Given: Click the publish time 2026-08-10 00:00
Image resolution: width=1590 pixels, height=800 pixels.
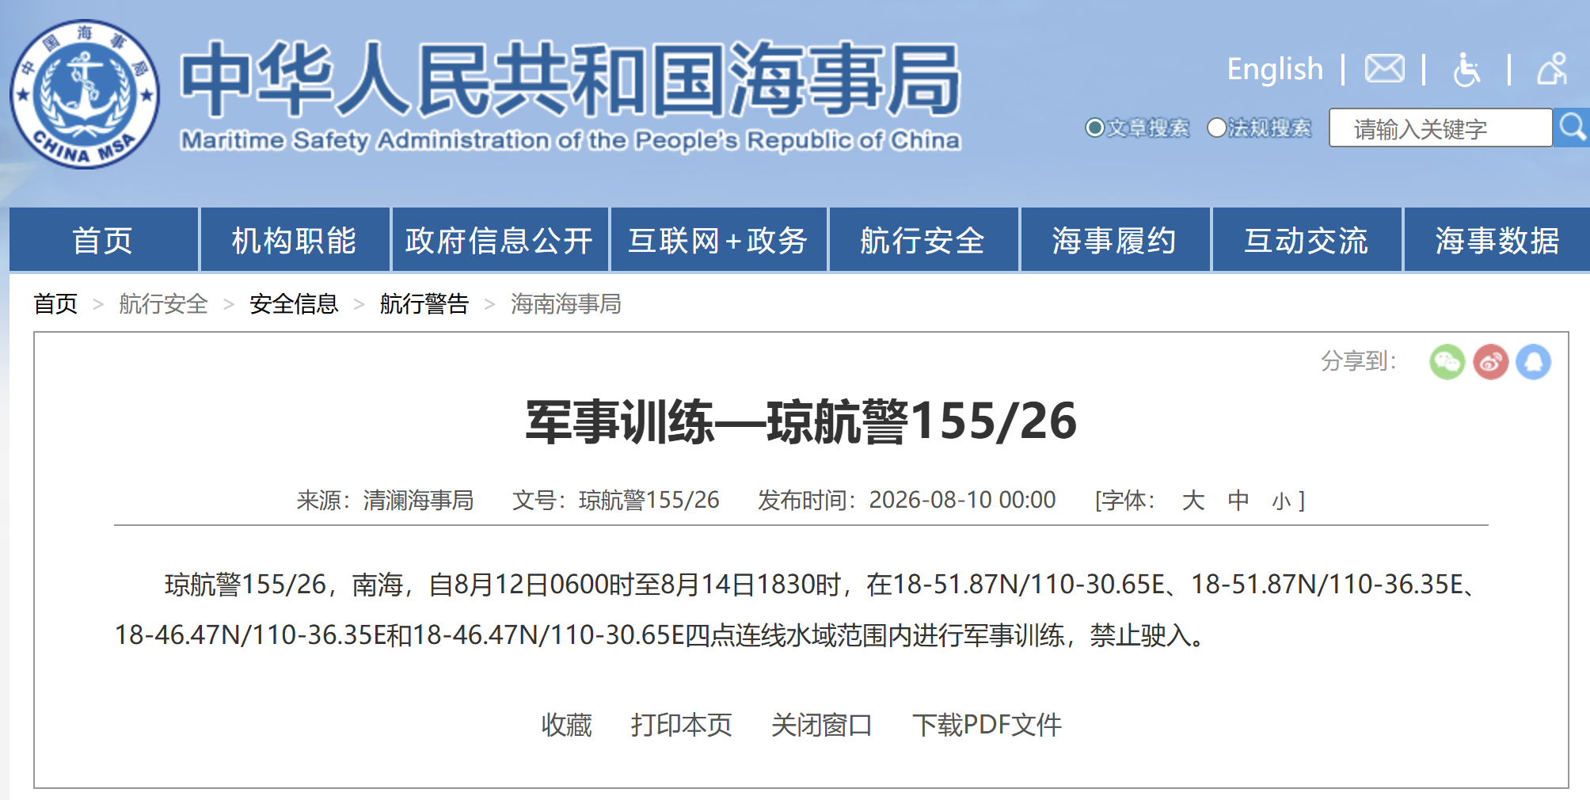Looking at the screenshot, I should tap(962, 500).
